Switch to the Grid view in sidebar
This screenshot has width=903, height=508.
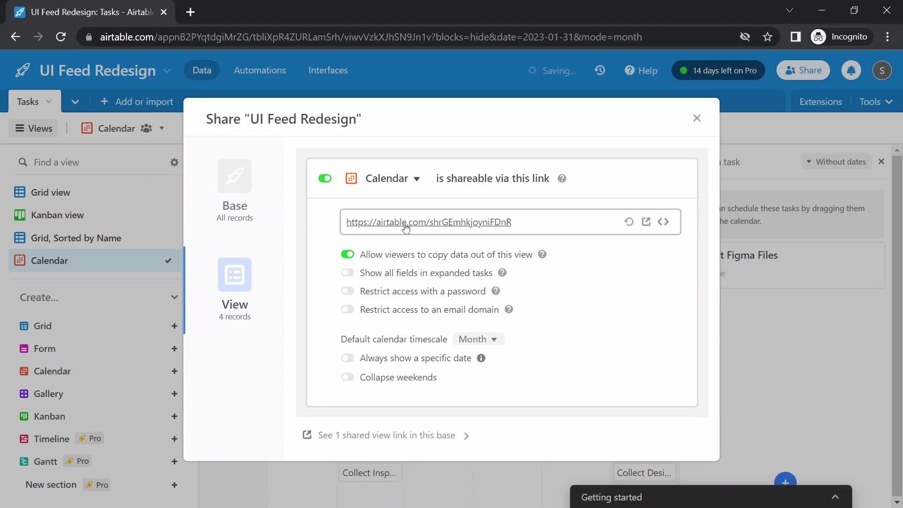pos(49,191)
